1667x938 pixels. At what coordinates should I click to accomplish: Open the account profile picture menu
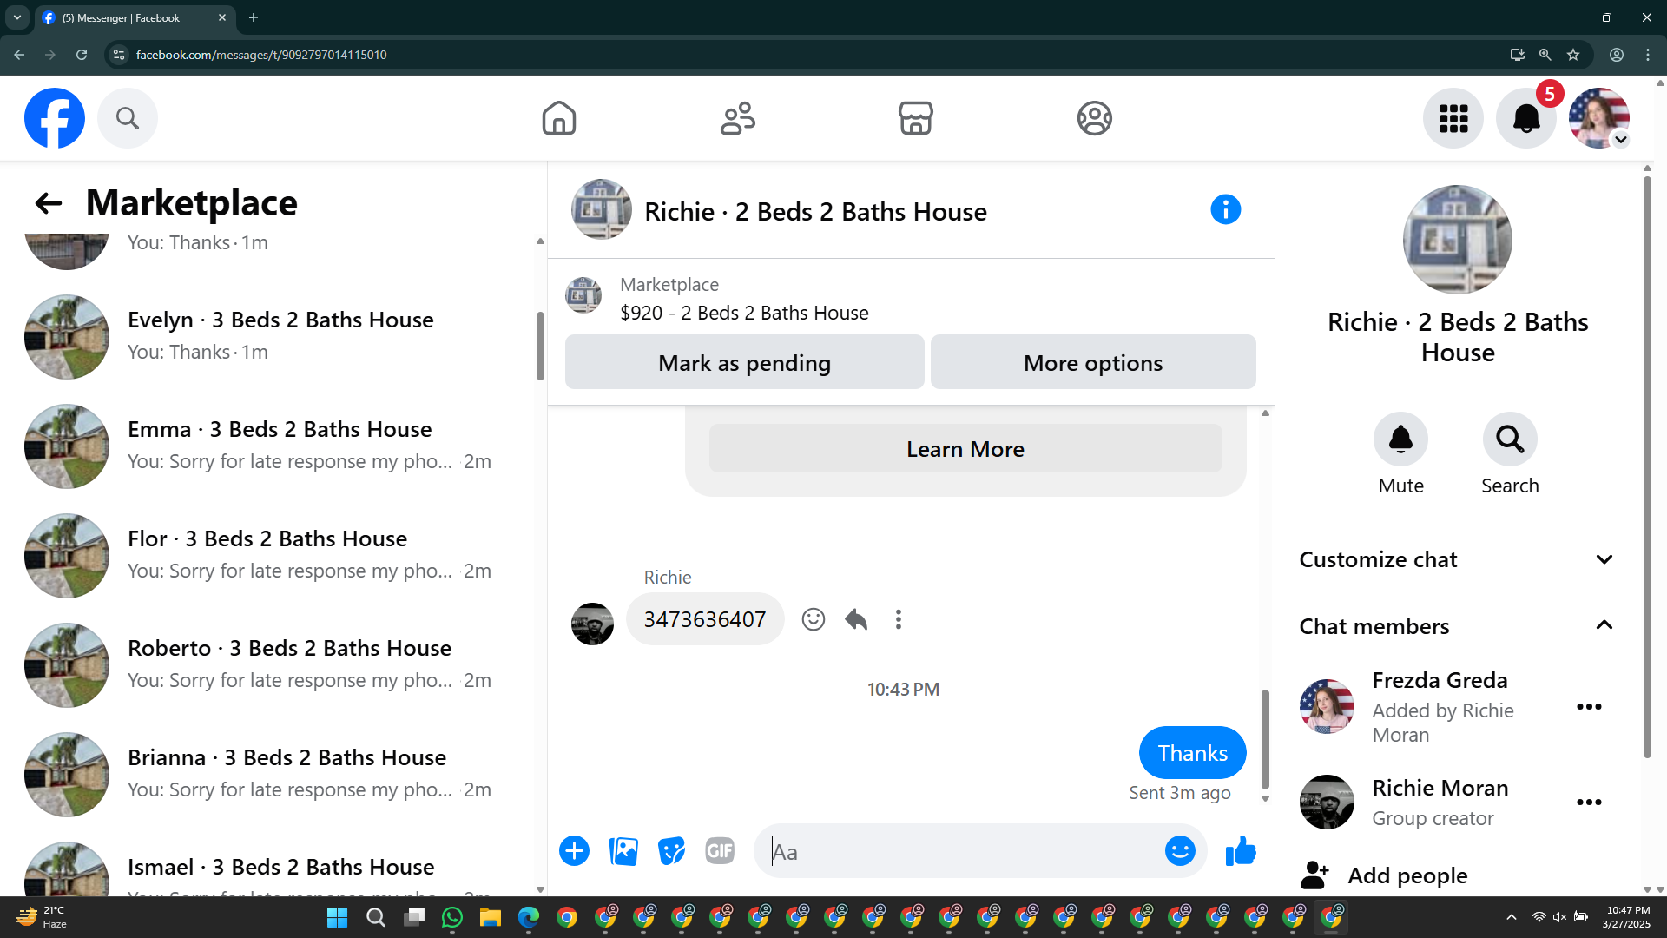(x=1599, y=118)
